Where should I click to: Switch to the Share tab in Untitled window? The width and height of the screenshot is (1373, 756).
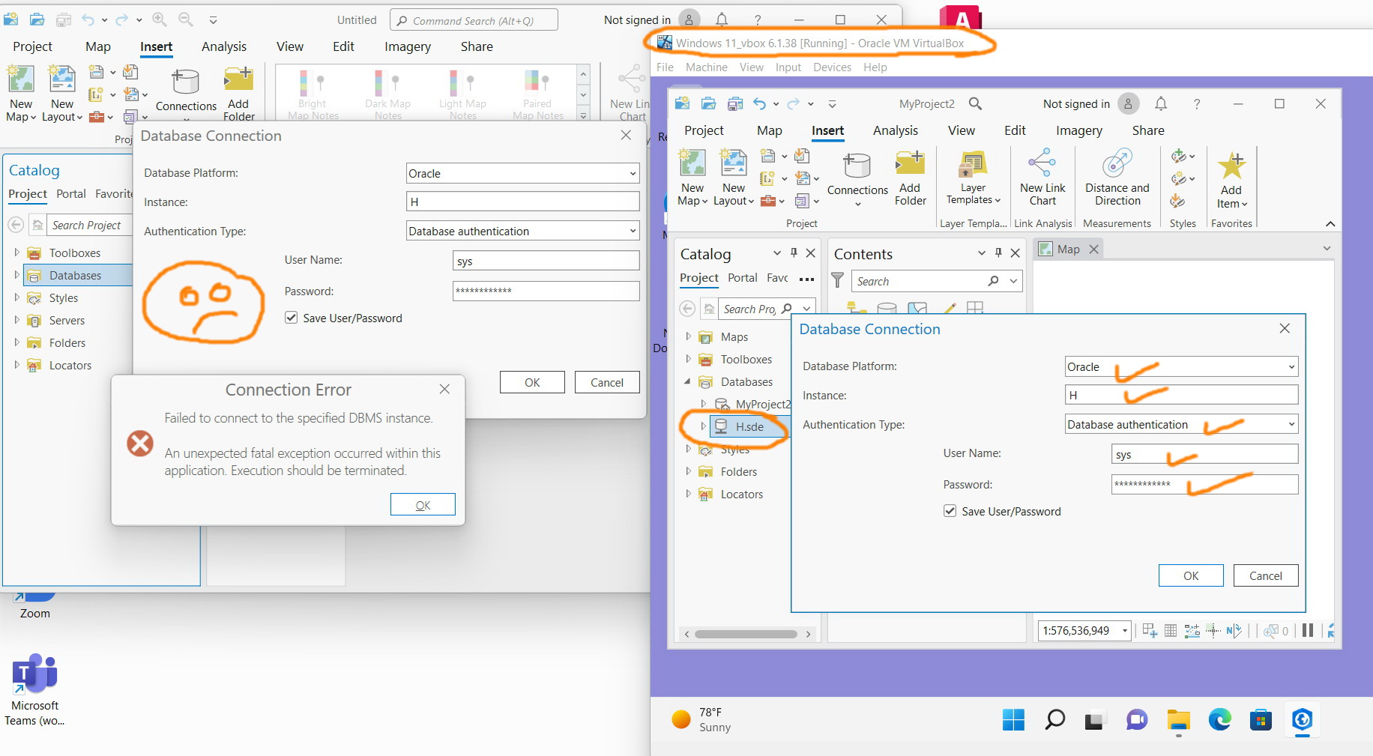pyautogui.click(x=477, y=46)
